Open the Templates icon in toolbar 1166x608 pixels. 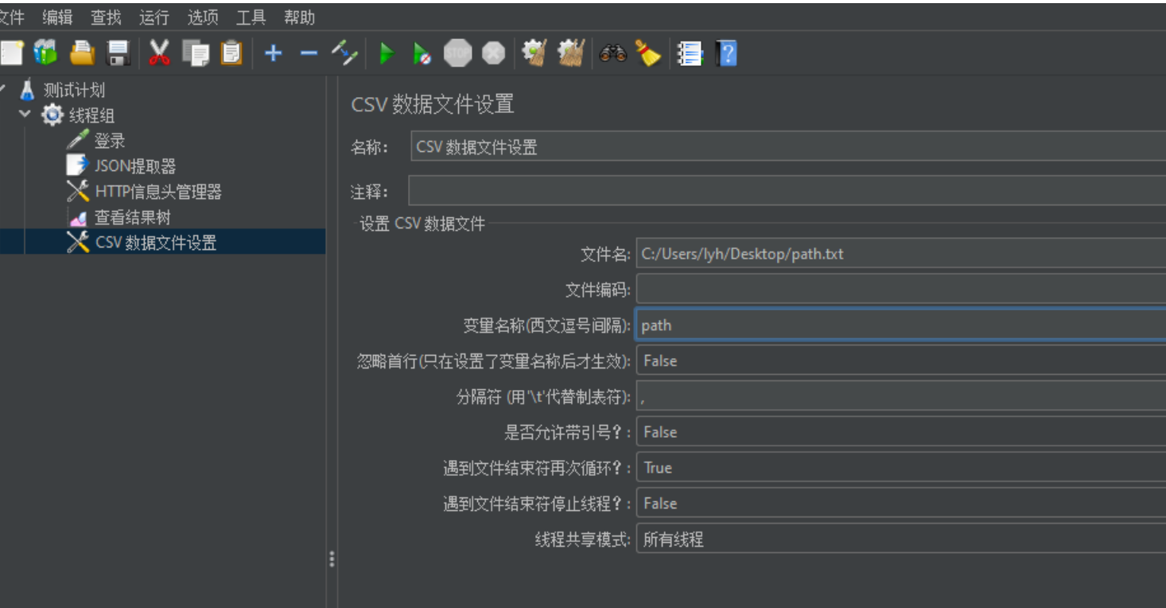[45, 53]
